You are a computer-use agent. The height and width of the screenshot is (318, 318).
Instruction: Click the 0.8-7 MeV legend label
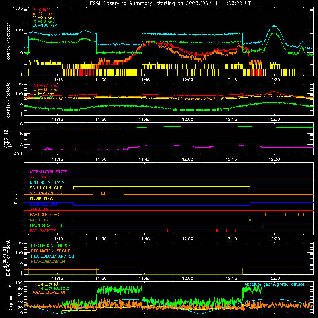click(x=43, y=93)
